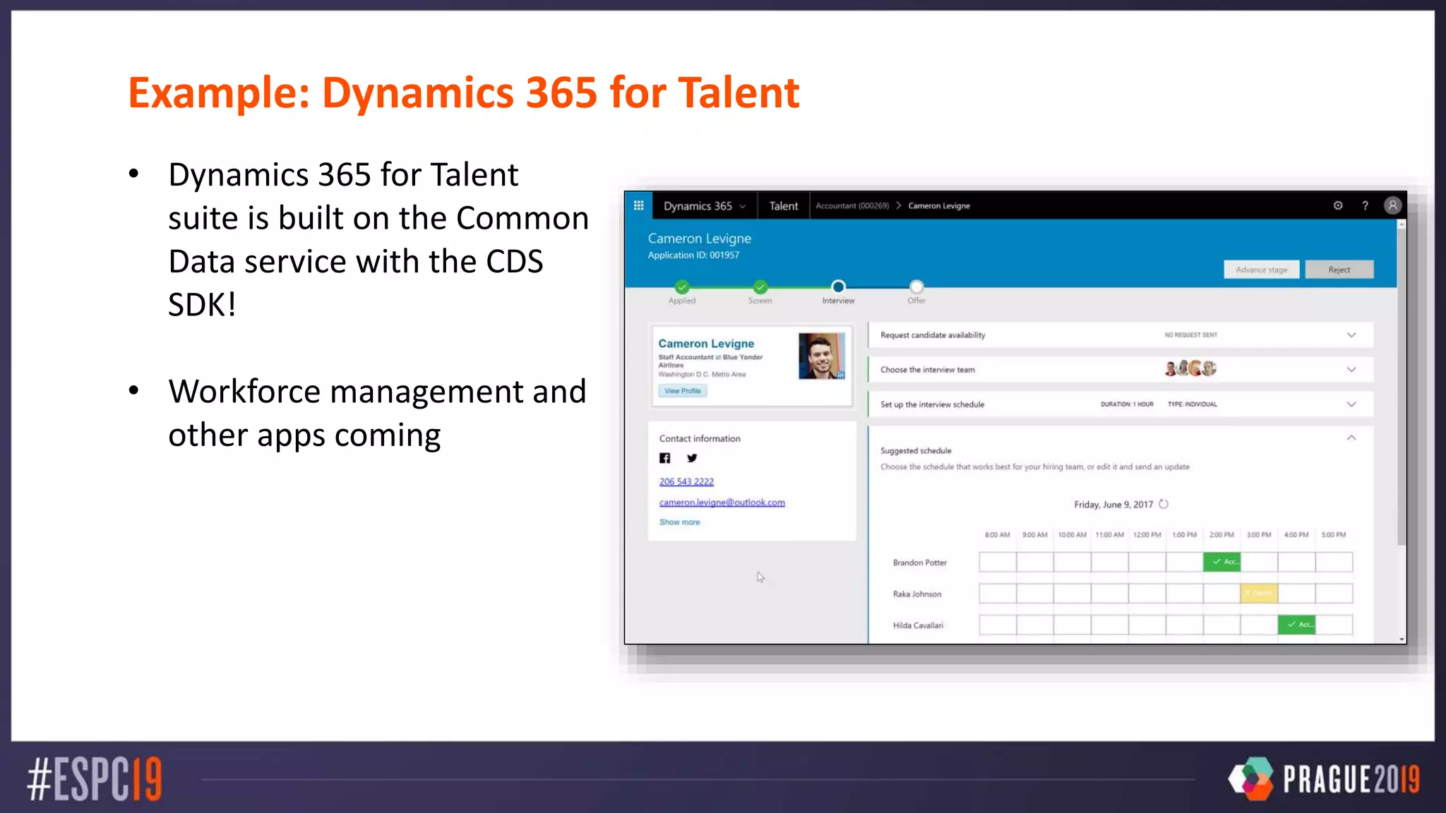Image resolution: width=1446 pixels, height=813 pixels.
Task: Select the Interview stage marker
Action: [837, 287]
